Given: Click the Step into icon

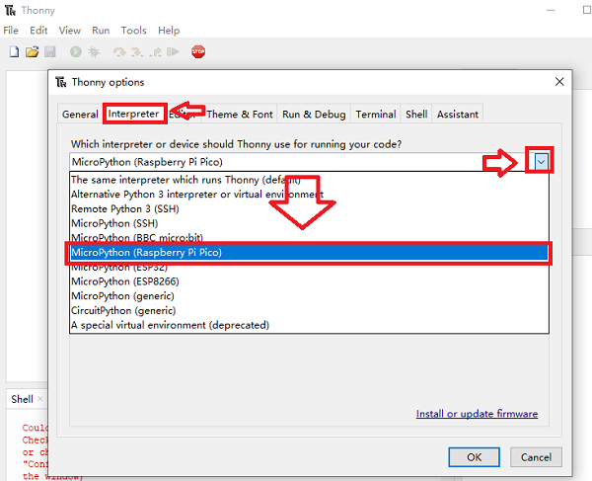Looking at the screenshot, I should coord(137,51).
